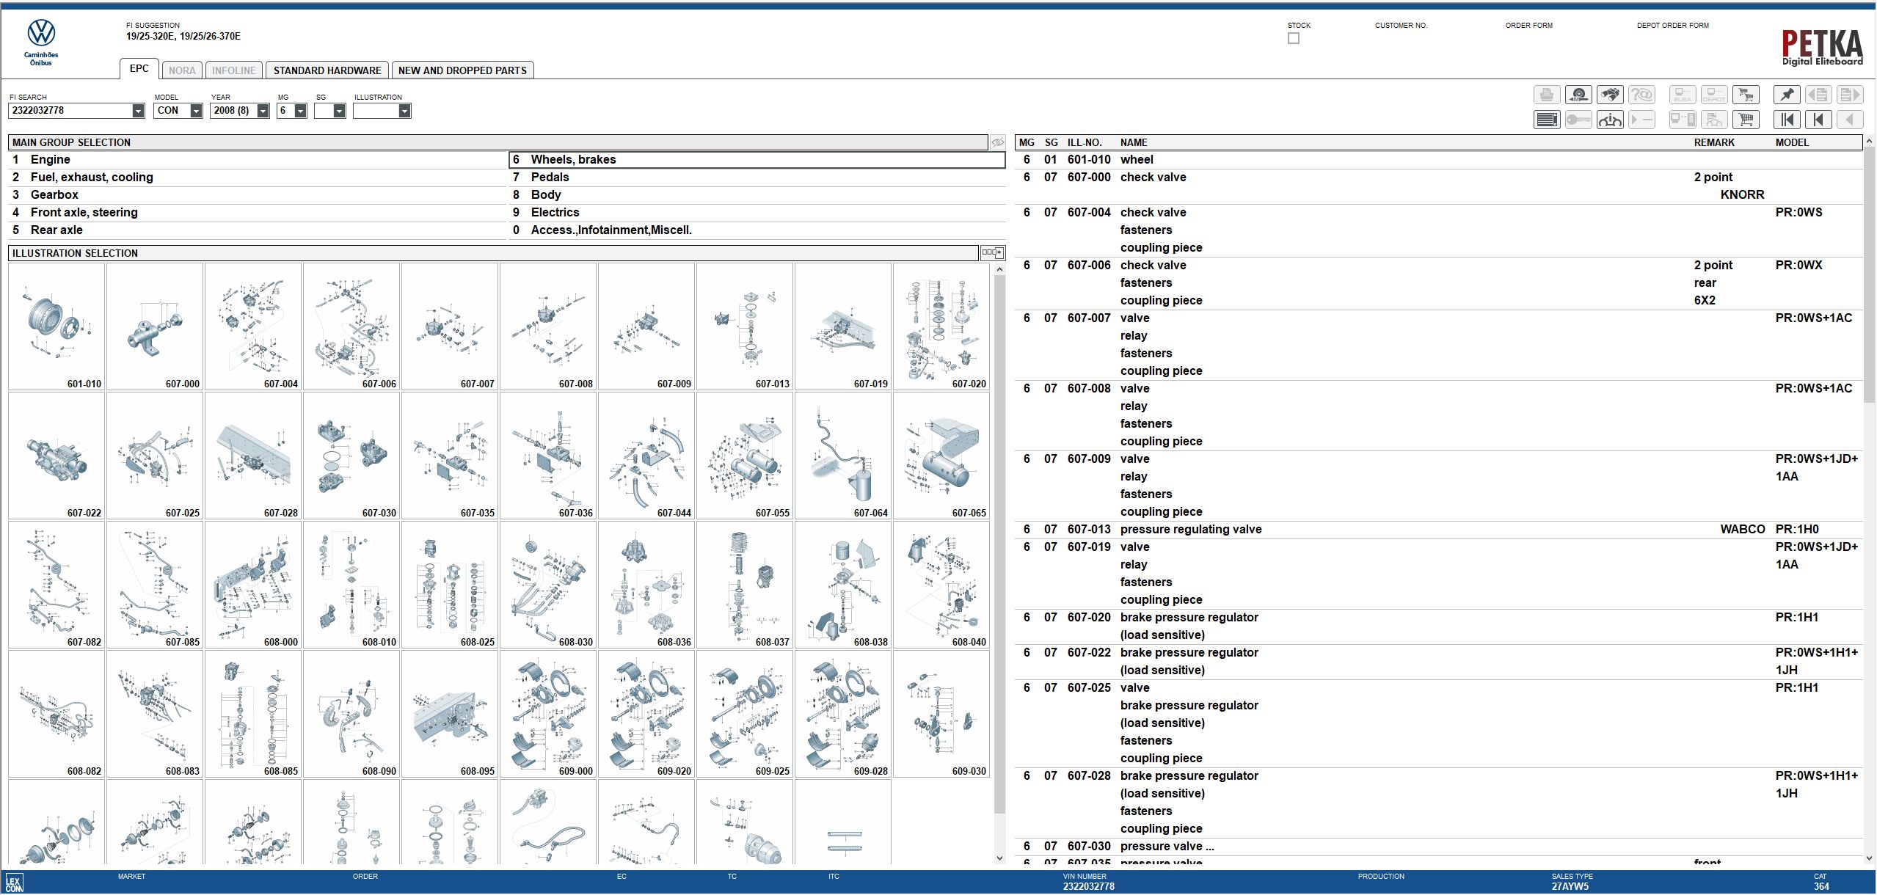Screen dimensions: 1877x895
Task: Click the NAME column header
Action: click(x=1134, y=142)
